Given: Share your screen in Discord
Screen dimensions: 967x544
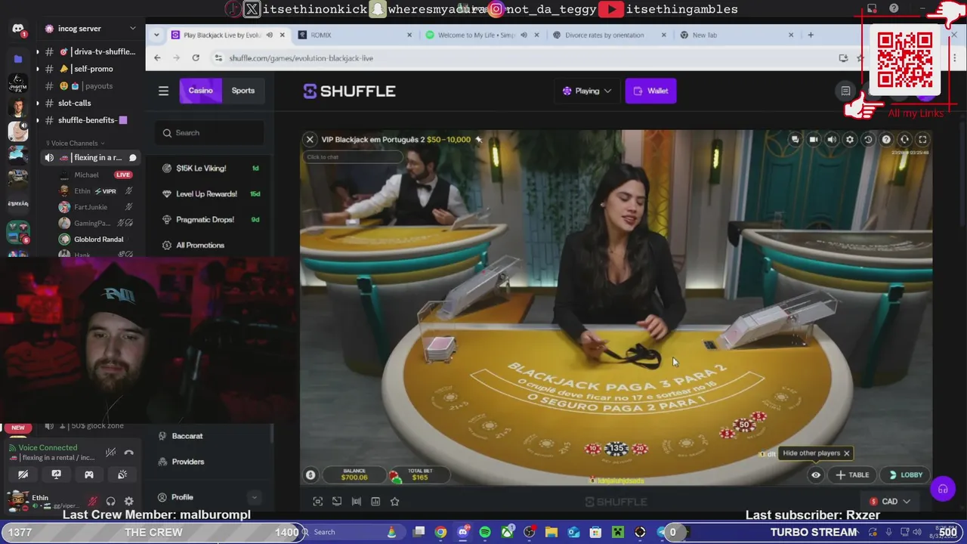Looking at the screenshot, I should [x=56, y=474].
